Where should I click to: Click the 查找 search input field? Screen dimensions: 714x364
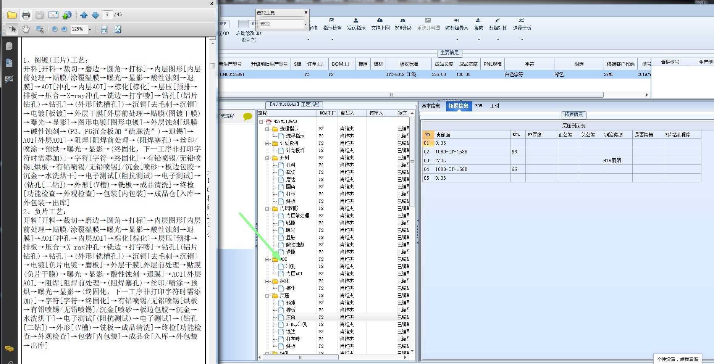pos(281,24)
